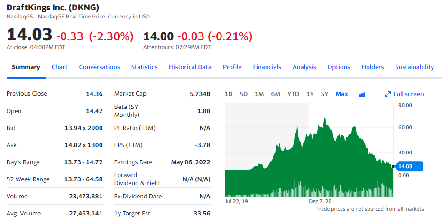The height and width of the screenshot is (224, 442).
Task: Click the large 14.03 closing price
Action: tap(29, 35)
